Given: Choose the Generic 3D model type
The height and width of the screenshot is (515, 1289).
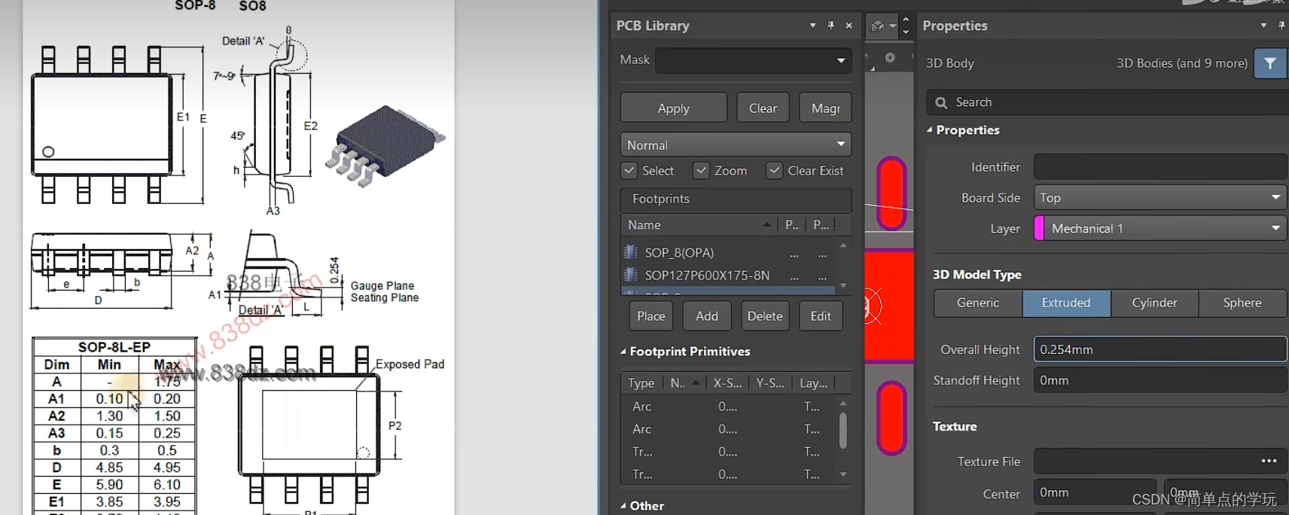Looking at the screenshot, I should [977, 303].
